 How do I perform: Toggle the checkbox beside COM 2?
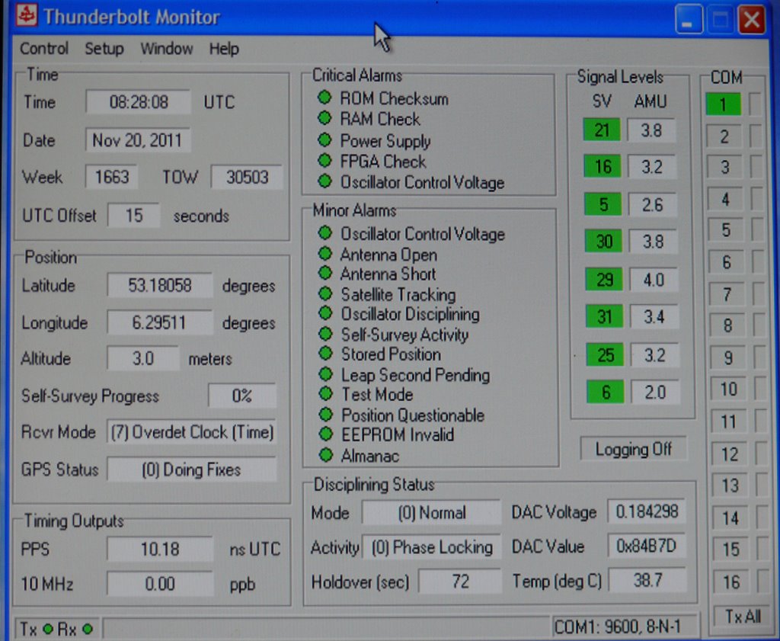[756, 136]
